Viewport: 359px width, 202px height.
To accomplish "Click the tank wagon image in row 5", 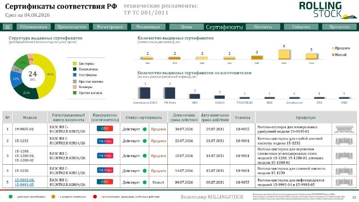I will pos(344,182).
